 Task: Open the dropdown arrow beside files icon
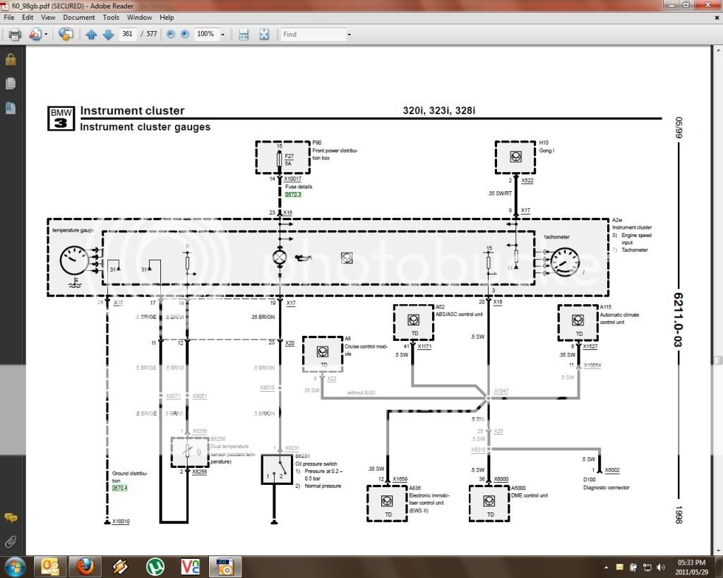click(46, 35)
